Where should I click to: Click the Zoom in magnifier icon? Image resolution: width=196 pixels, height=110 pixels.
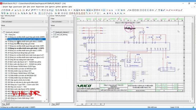pyautogui.click(x=61, y=10)
